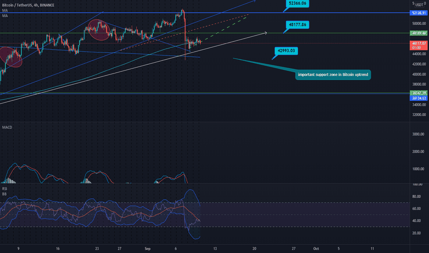Screen dimensions: 429x253
Task: Click date 11 on the time axis
Action: coord(372,248)
